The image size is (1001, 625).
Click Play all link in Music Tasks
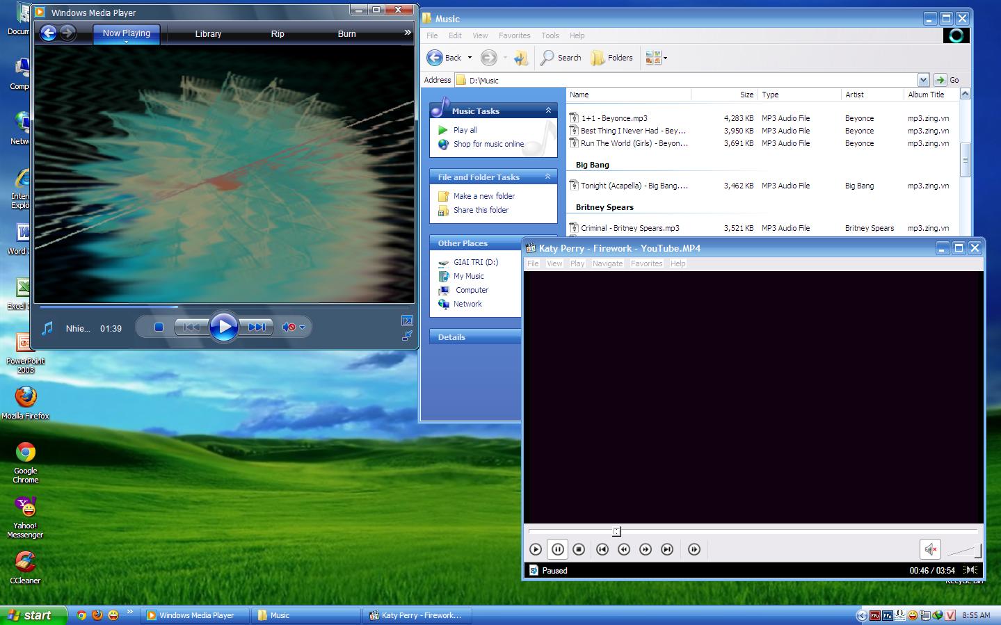pos(465,130)
